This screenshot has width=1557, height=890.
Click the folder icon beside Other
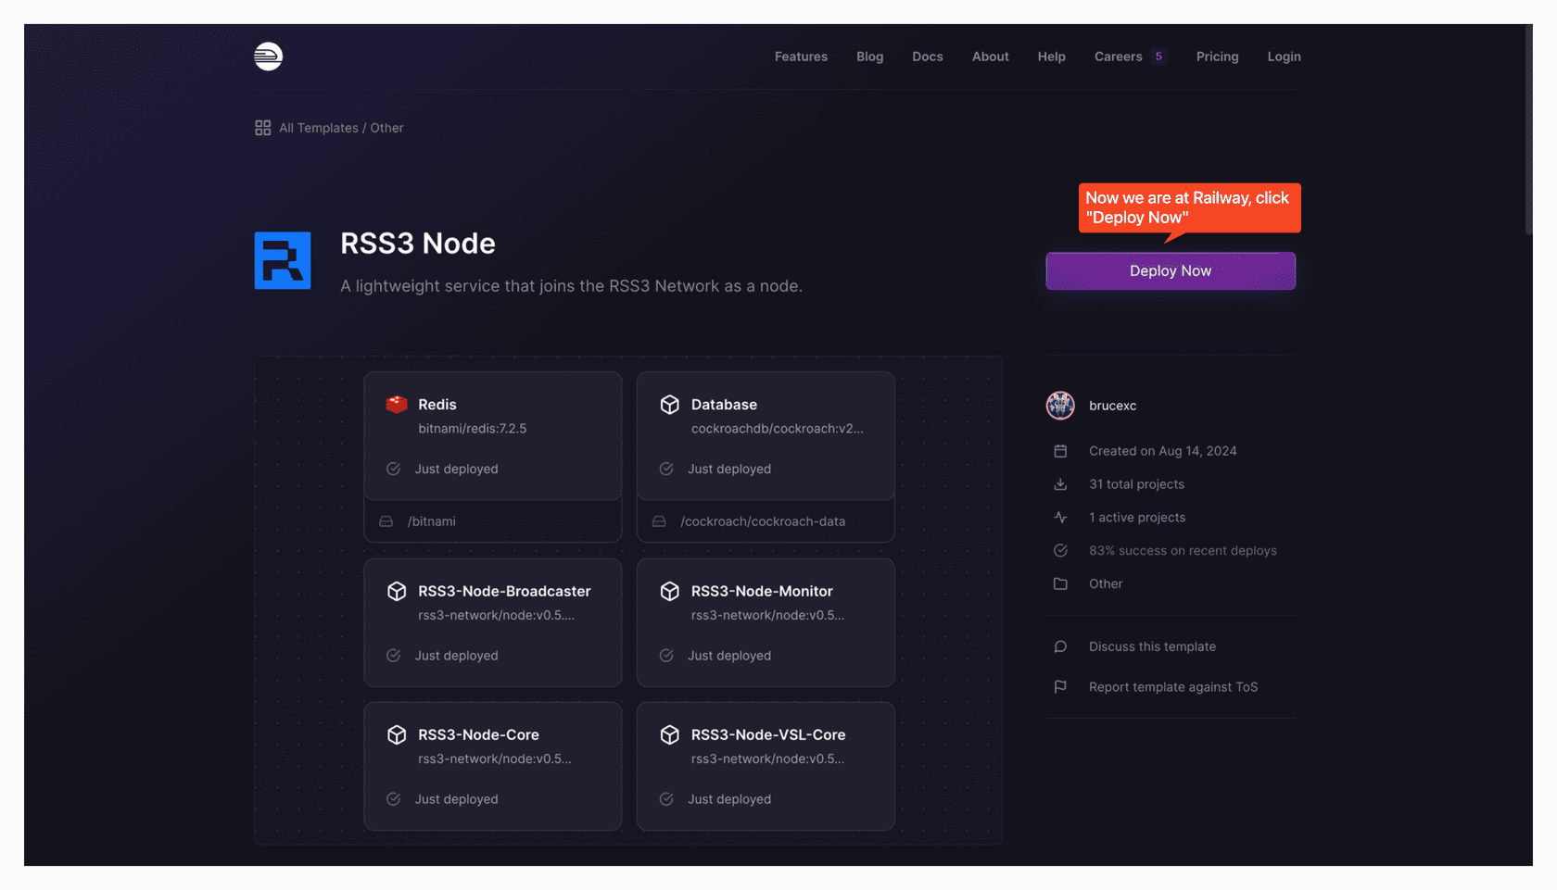[1060, 583]
